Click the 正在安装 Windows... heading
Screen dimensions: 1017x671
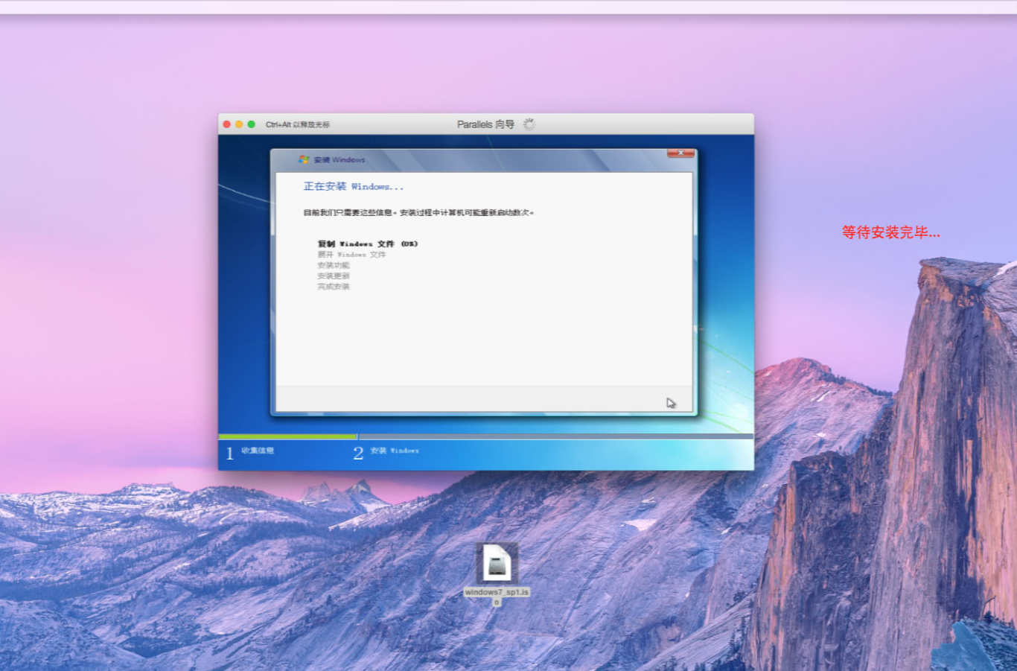click(x=354, y=186)
